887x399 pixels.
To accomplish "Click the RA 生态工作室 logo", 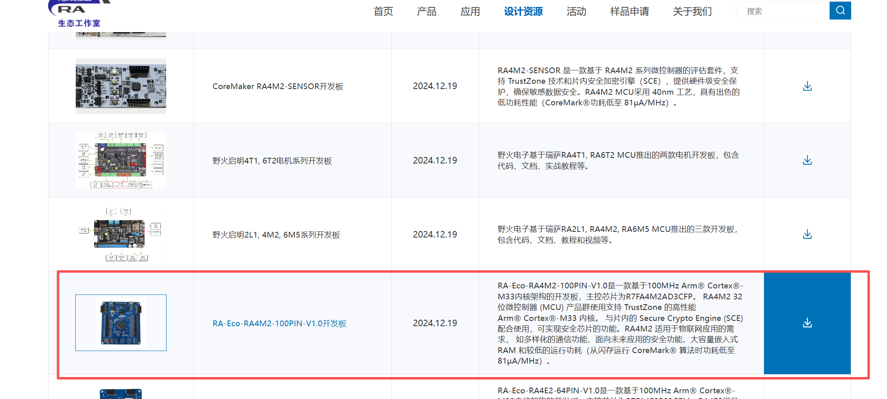I will [x=79, y=14].
